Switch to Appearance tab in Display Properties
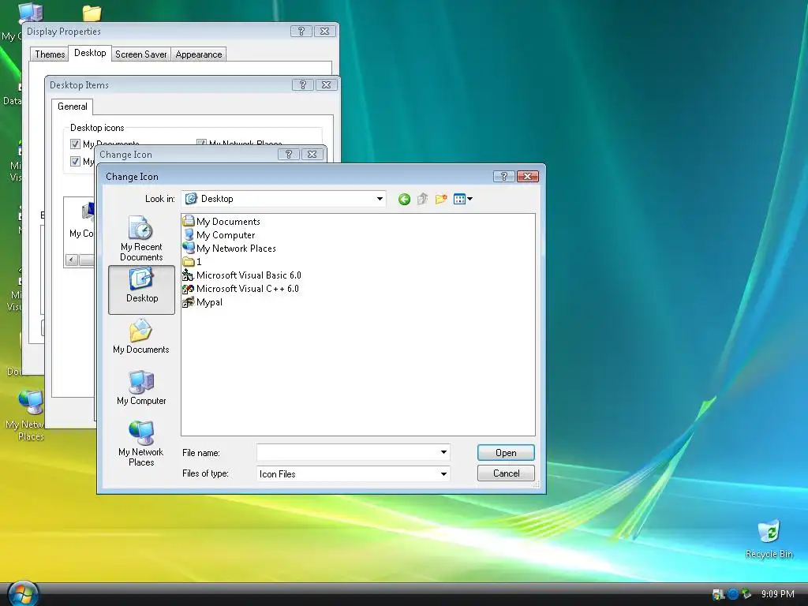The width and height of the screenshot is (808, 606). tap(198, 54)
